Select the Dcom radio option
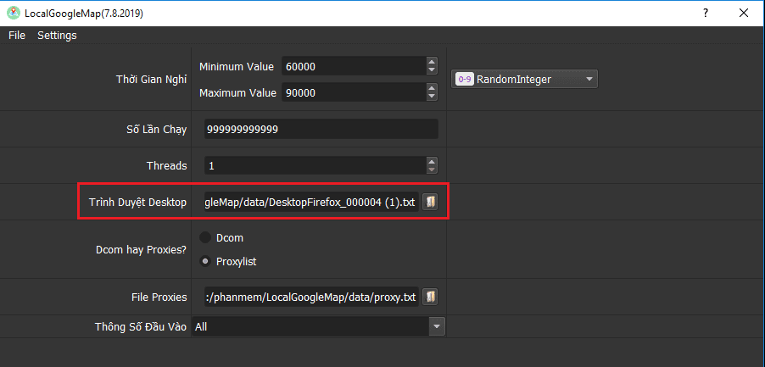 [x=222, y=238]
